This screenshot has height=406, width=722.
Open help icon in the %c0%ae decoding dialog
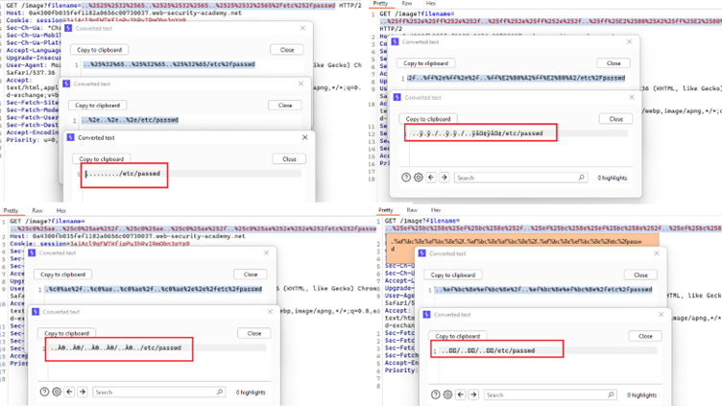(44, 392)
